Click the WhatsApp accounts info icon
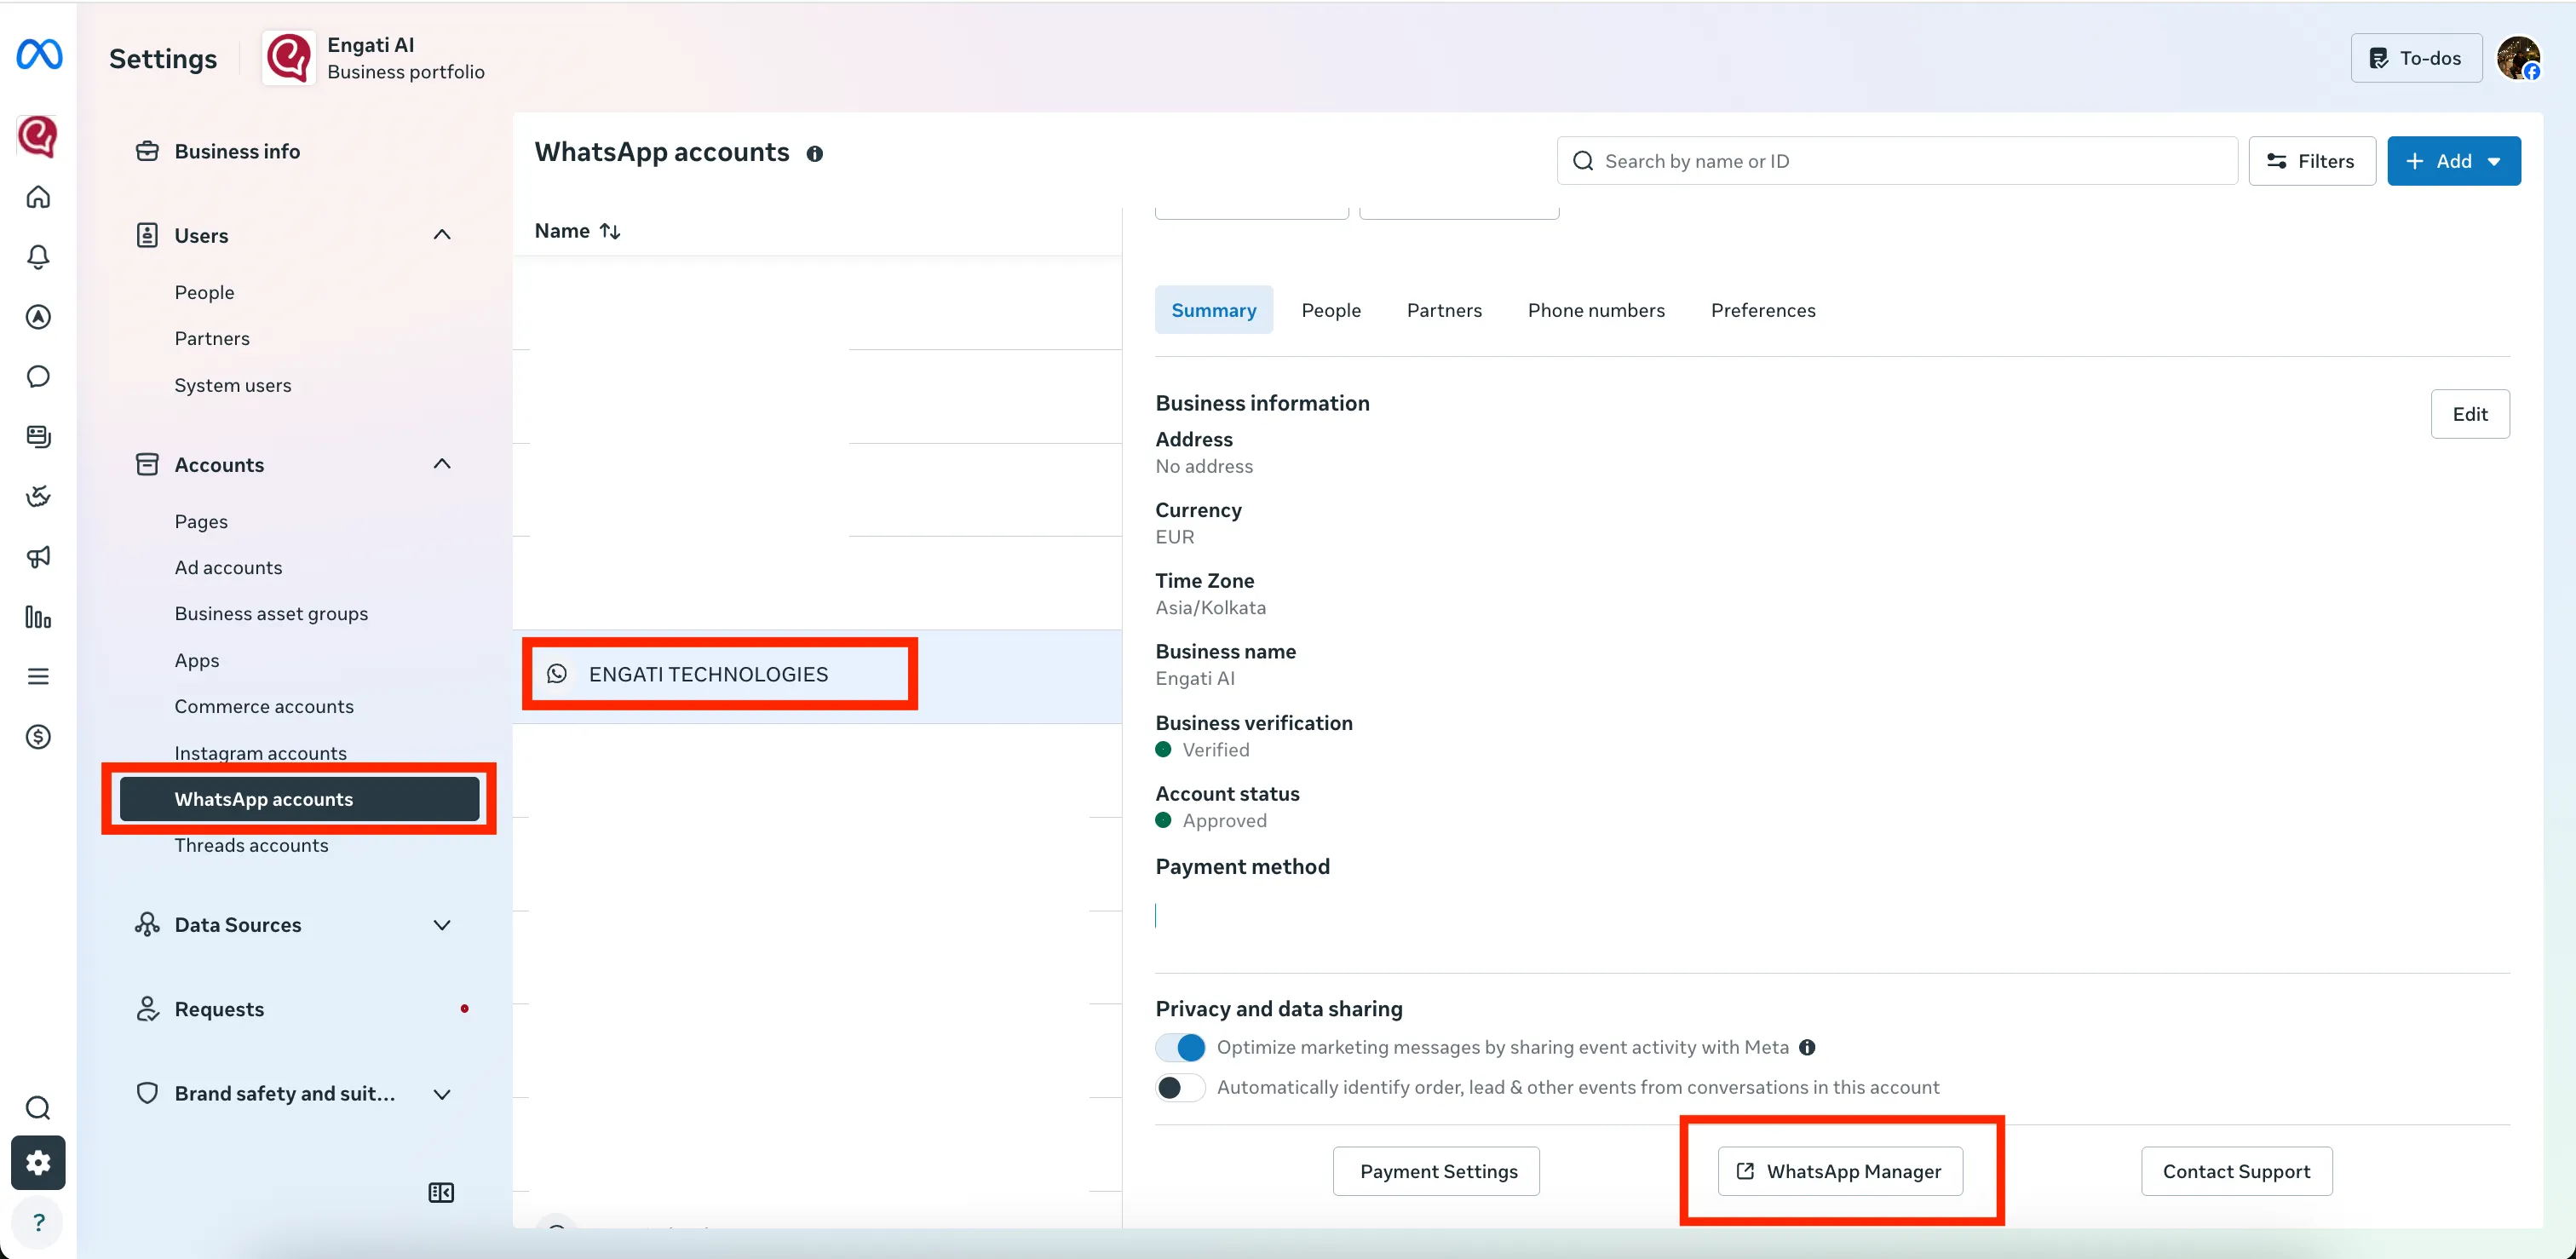This screenshot has width=2576, height=1259. (815, 154)
